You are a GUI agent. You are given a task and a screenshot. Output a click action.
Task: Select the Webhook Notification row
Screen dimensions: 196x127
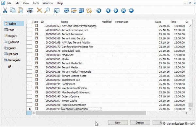[107, 88]
